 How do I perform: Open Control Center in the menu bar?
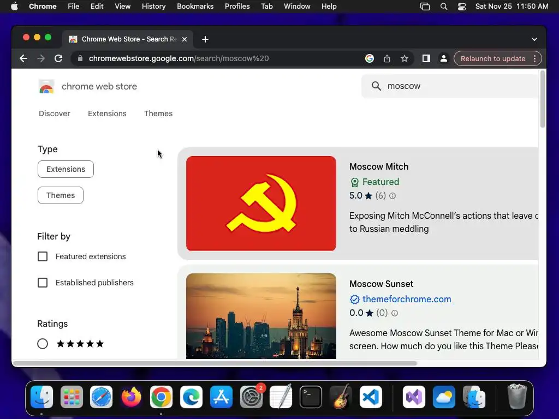tap(462, 7)
